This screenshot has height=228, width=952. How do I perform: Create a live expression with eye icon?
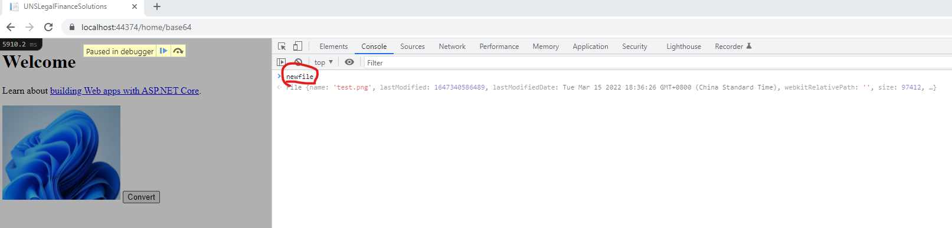click(349, 62)
